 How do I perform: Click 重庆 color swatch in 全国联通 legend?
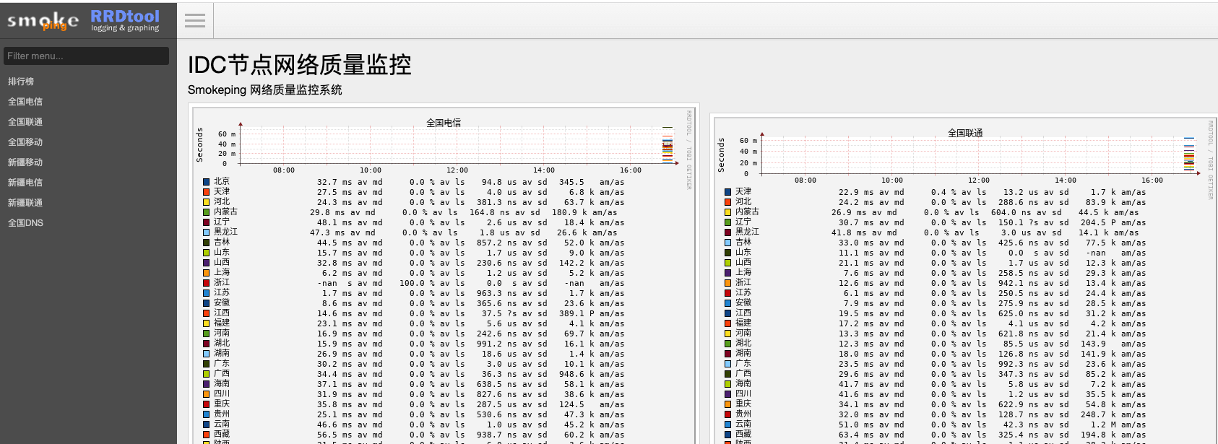point(728,404)
